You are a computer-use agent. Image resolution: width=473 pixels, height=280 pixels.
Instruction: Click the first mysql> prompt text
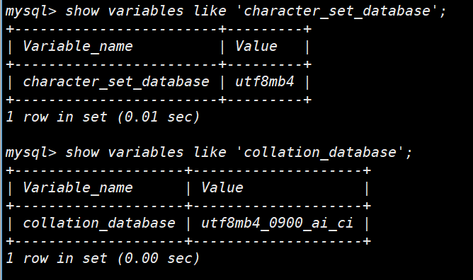30,12
